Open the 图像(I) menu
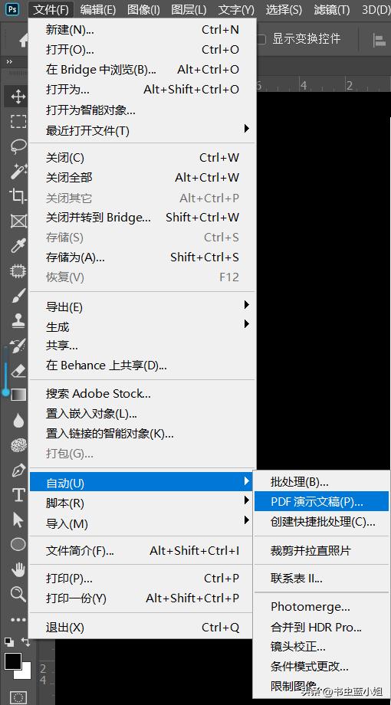Screen dimensions: 391x705 pos(143,9)
